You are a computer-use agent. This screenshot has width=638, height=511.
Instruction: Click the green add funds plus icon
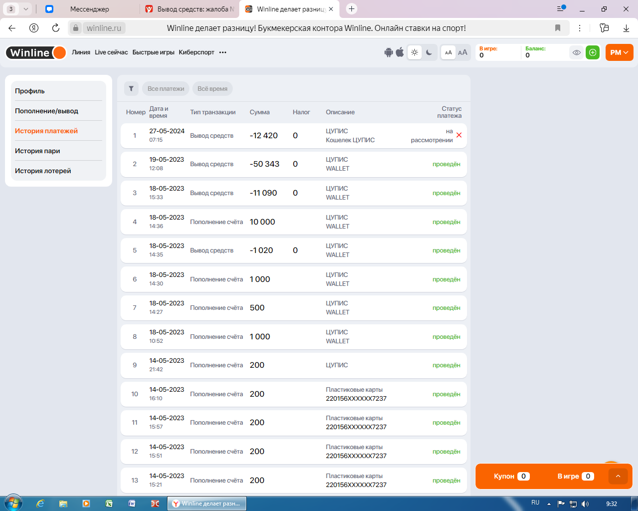click(593, 52)
